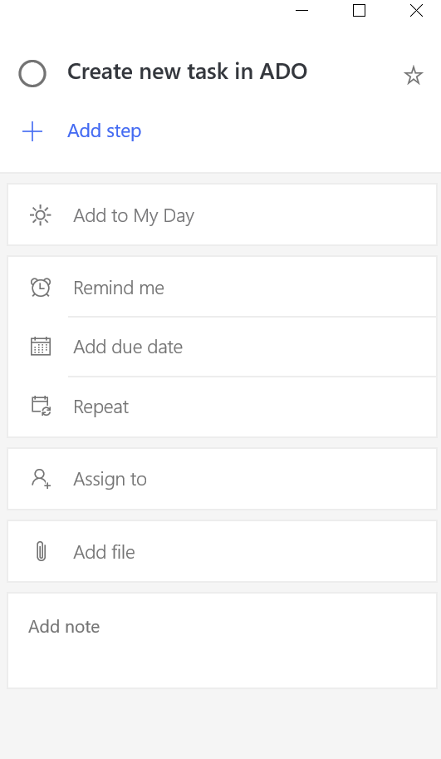Image resolution: width=441 pixels, height=759 pixels.
Task: Click the person-plus assign icon
Action: point(41,478)
